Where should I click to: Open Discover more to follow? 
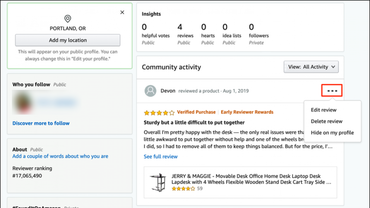41,123
